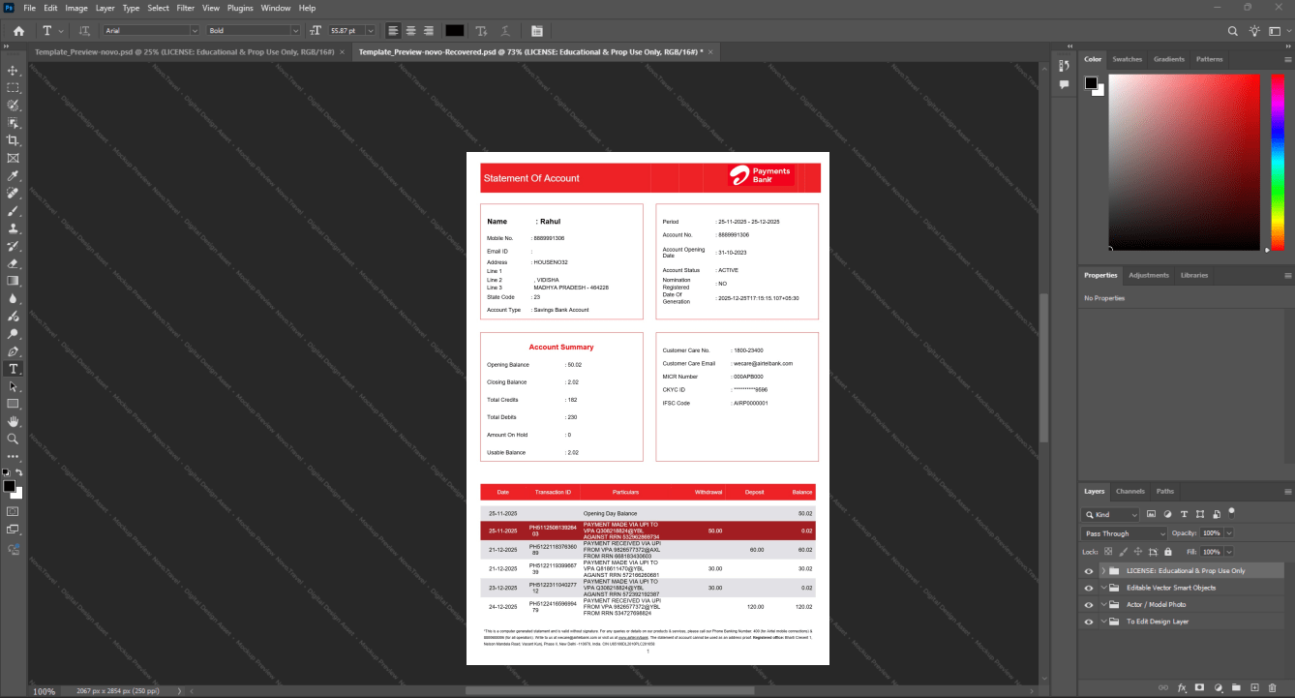Select the Spot Healing Brush tool
1295x698 pixels.
point(14,194)
